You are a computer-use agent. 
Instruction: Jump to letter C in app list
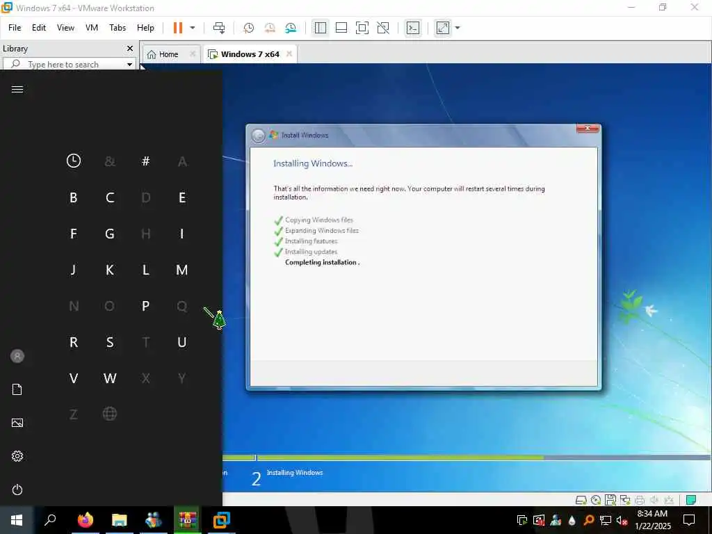(110, 197)
